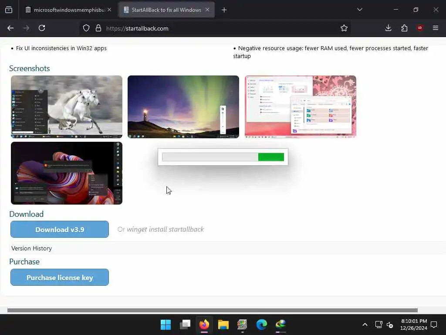This screenshot has width=446, height=335.
Task: Open the extensions puzzle icon
Action: 404,28
